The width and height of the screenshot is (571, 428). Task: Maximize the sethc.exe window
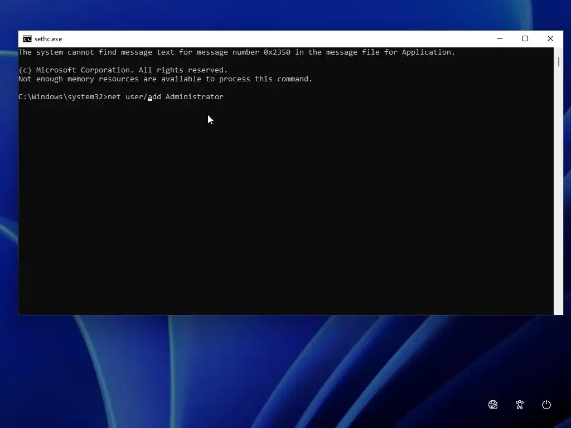(x=525, y=38)
